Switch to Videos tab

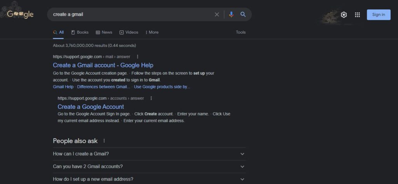point(129,33)
